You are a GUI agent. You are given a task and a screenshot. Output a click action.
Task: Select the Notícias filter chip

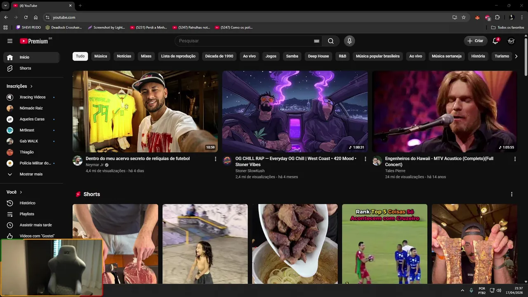124,56
